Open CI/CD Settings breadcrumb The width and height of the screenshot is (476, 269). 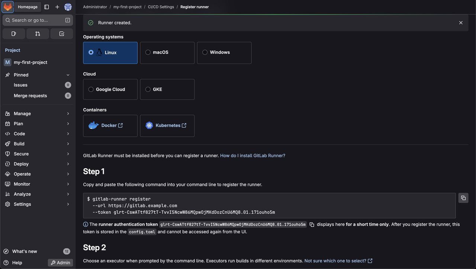pos(161,7)
